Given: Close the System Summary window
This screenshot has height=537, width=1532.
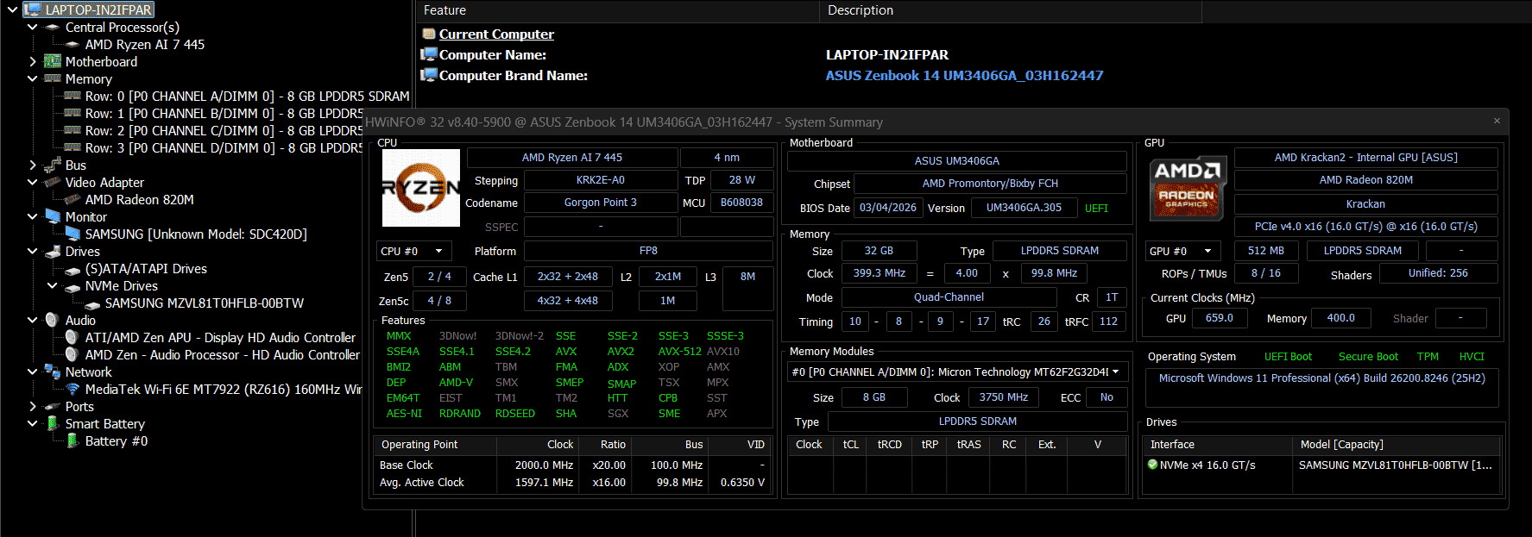Looking at the screenshot, I should tap(1497, 122).
